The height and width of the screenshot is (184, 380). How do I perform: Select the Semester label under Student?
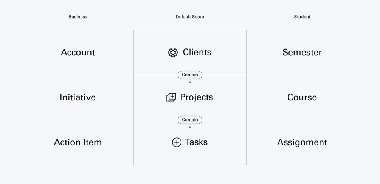pos(302,52)
